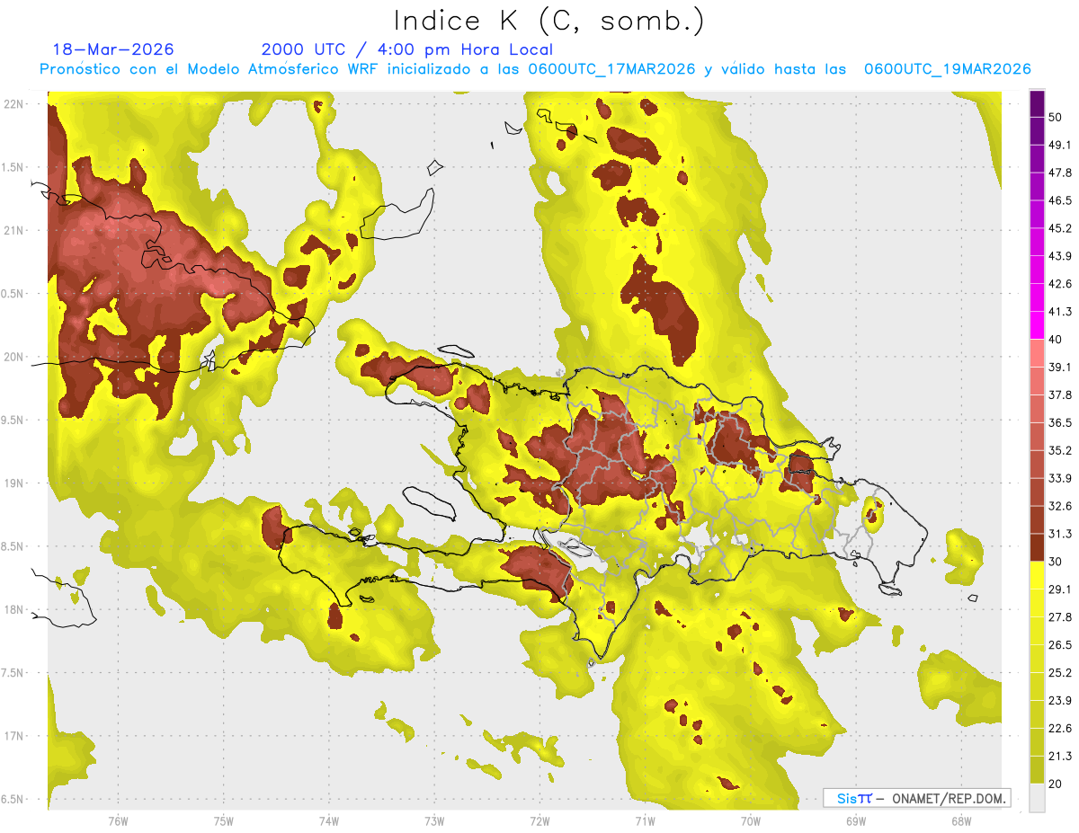Image resolution: width=1079 pixels, height=833 pixels.
Task: Pick the bright yellow swatch between 29.1 and 30
Action: click(1037, 575)
